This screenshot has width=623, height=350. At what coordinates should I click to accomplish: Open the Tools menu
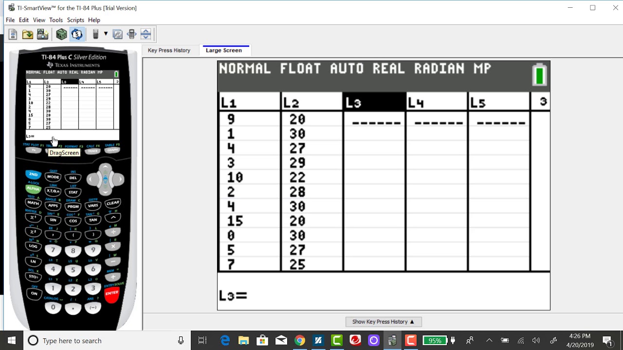pos(56,20)
